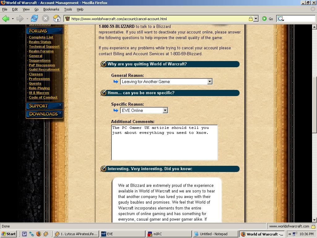This screenshot has height=238, width=317.
Task: Open the Realm Forums link
Action: pos(41,51)
